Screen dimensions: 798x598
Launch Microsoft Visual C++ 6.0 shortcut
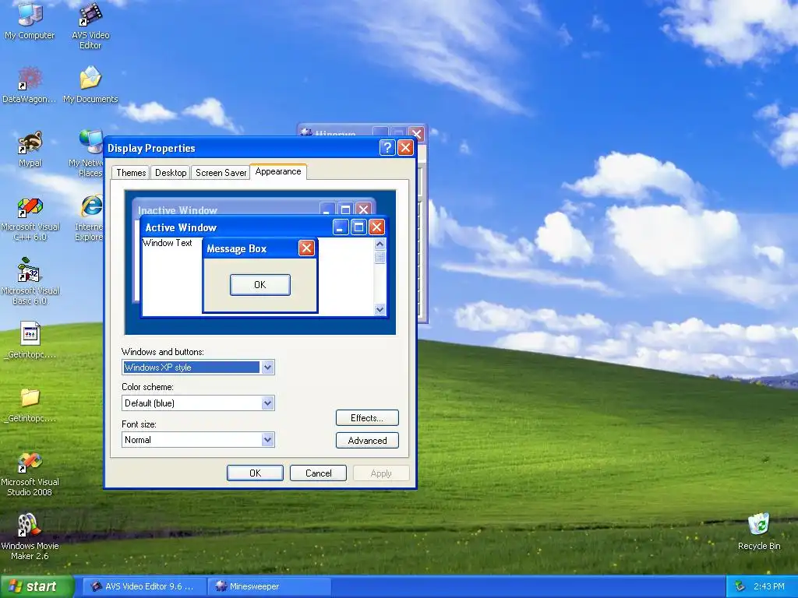point(30,219)
